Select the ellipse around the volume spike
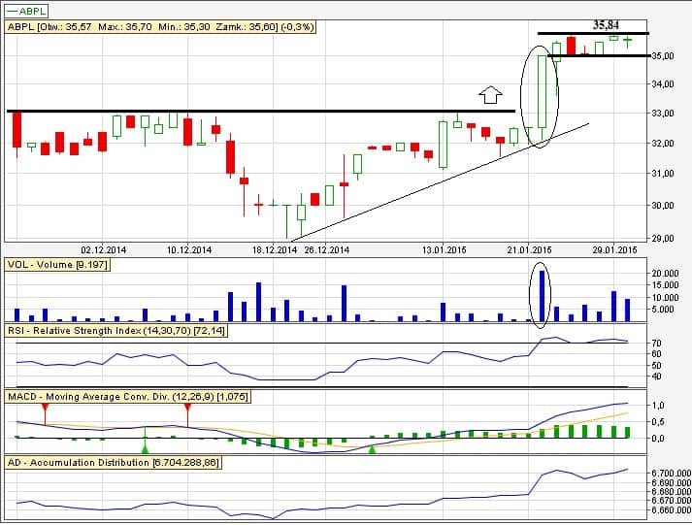Image resolution: width=692 pixels, height=525 pixels. click(x=542, y=292)
